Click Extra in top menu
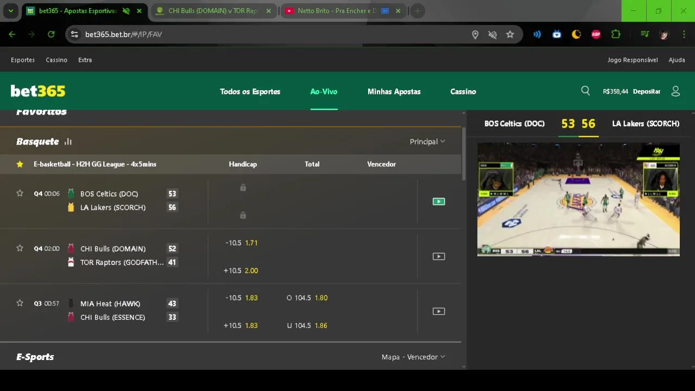The width and height of the screenshot is (695, 391). [x=85, y=60]
